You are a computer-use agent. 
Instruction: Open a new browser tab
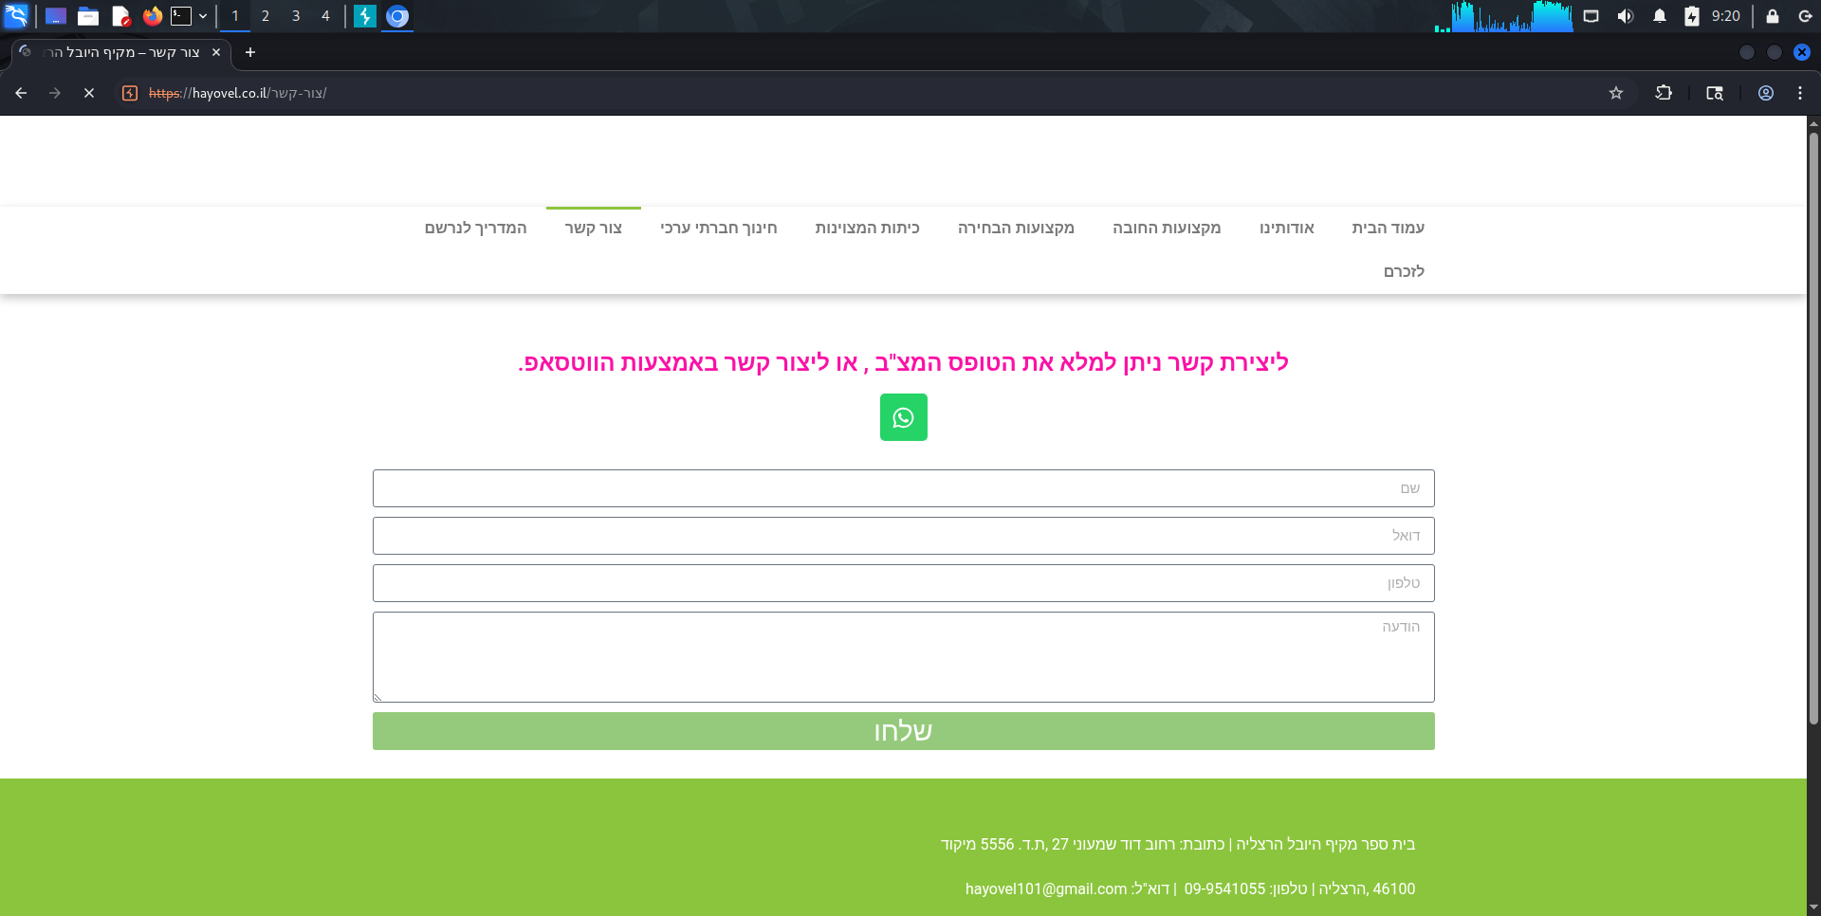pos(250,52)
